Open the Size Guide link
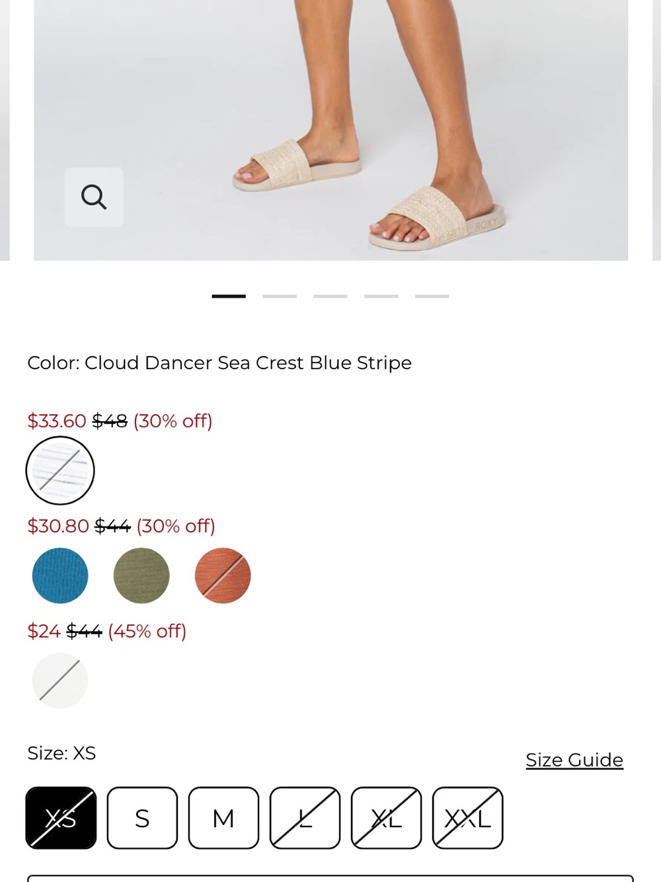This screenshot has width=661, height=882. pyautogui.click(x=574, y=760)
